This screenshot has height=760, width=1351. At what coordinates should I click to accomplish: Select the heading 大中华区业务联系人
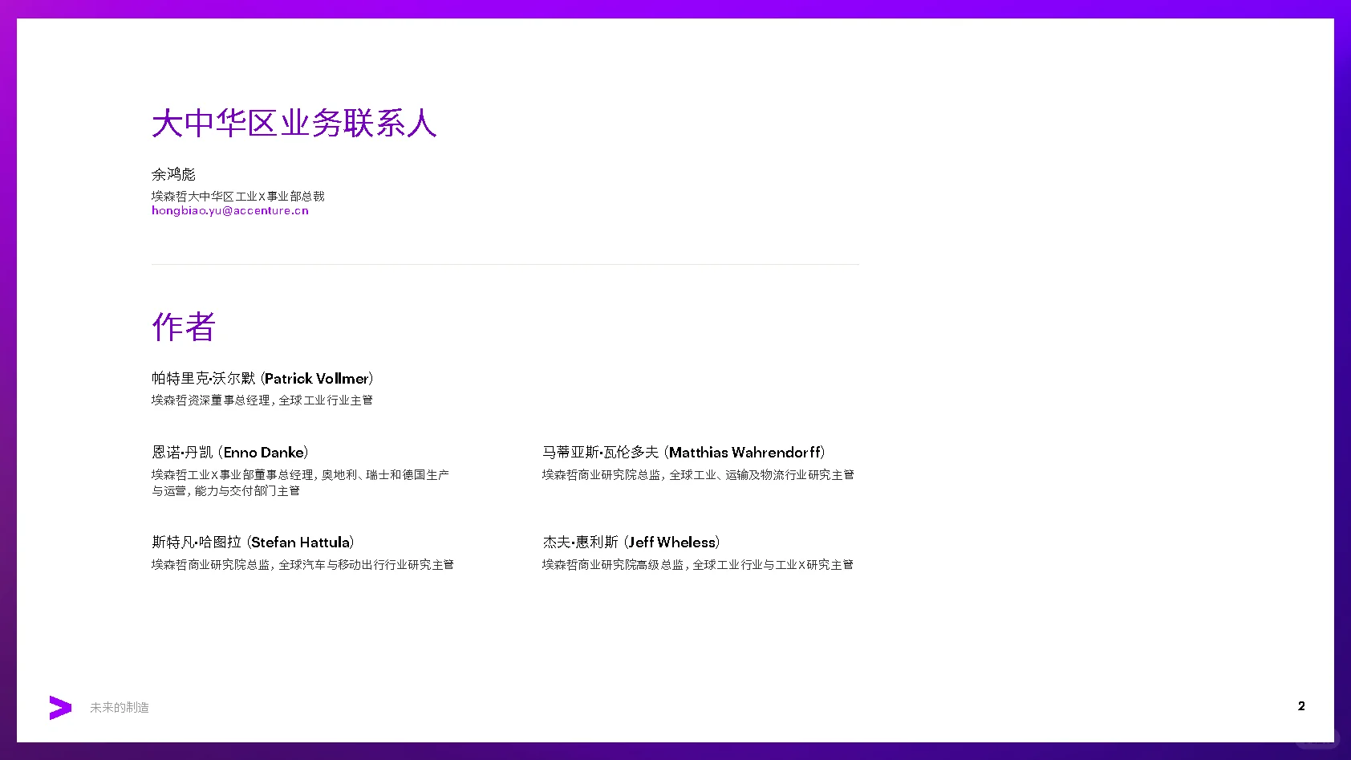[294, 124]
